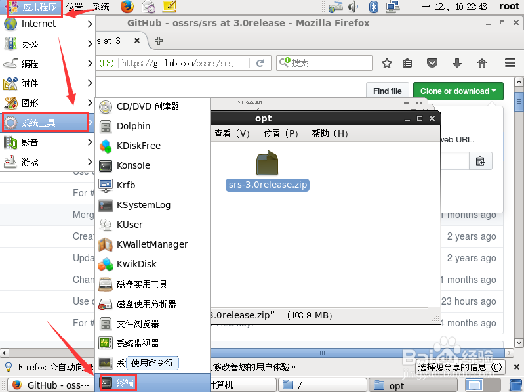
Task: Click the workspace switcher in taskbar
Action: (x=483, y=385)
